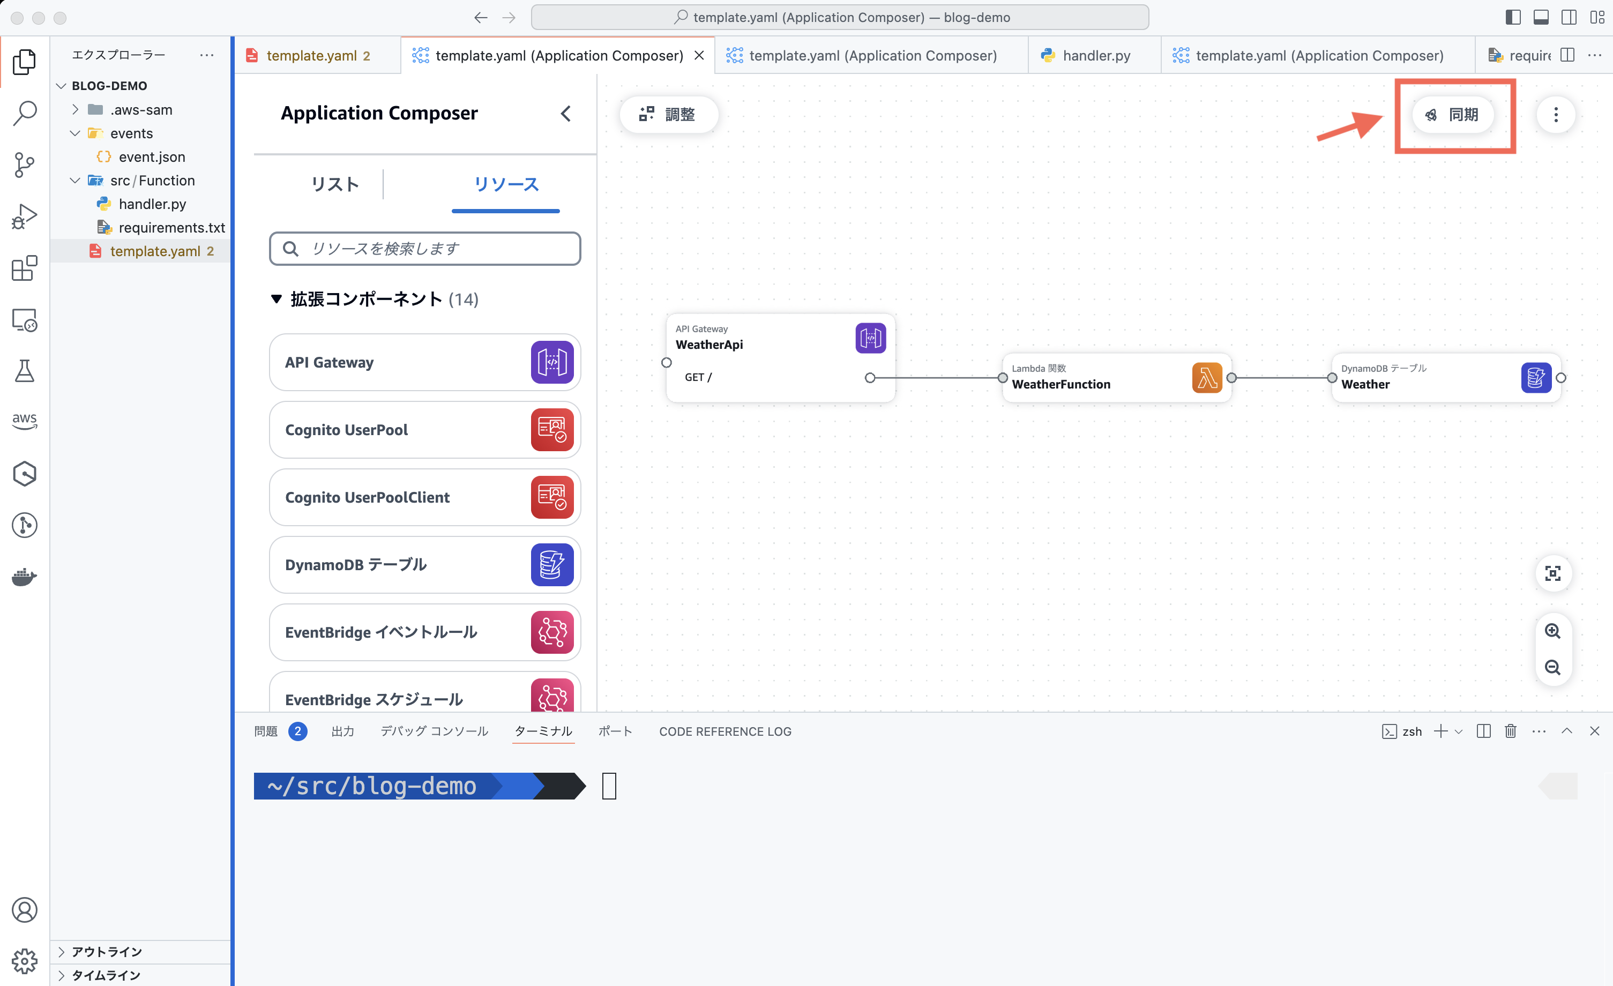Image resolution: width=1613 pixels, height=986 pixels.
Task: Open the canvas three-dot menu
Action: click(x=1556, y=115)
